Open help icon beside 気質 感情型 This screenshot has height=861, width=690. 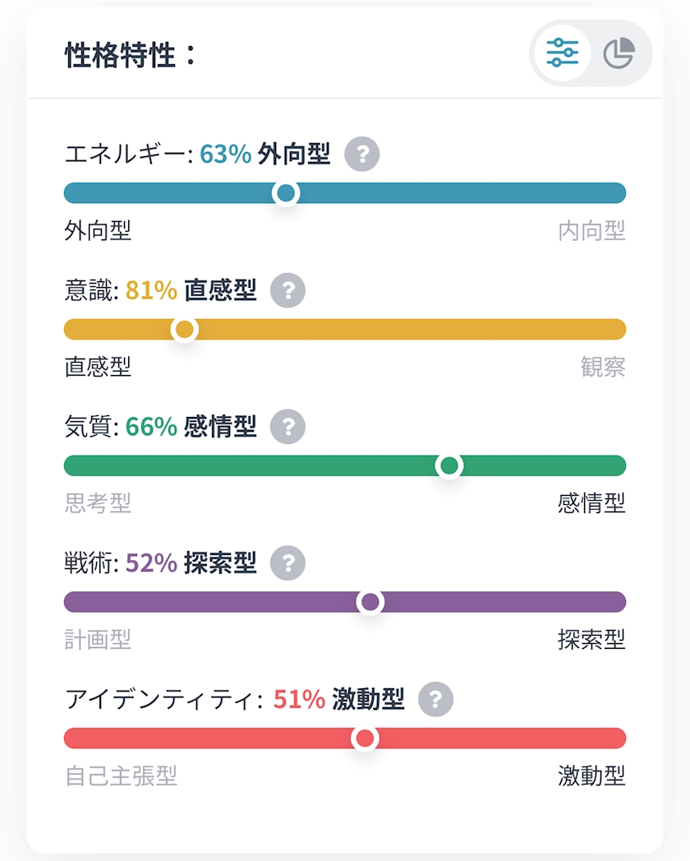[x=287, y=427]
